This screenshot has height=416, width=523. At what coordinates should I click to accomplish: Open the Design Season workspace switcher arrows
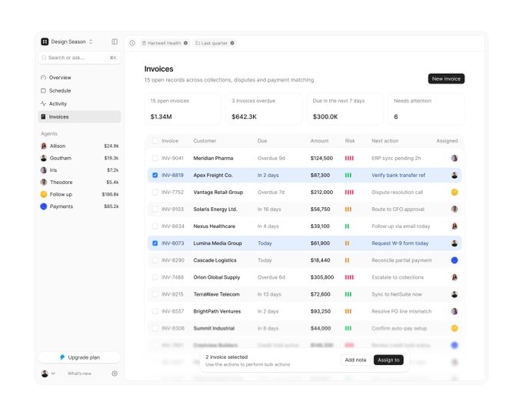point(91,42)
